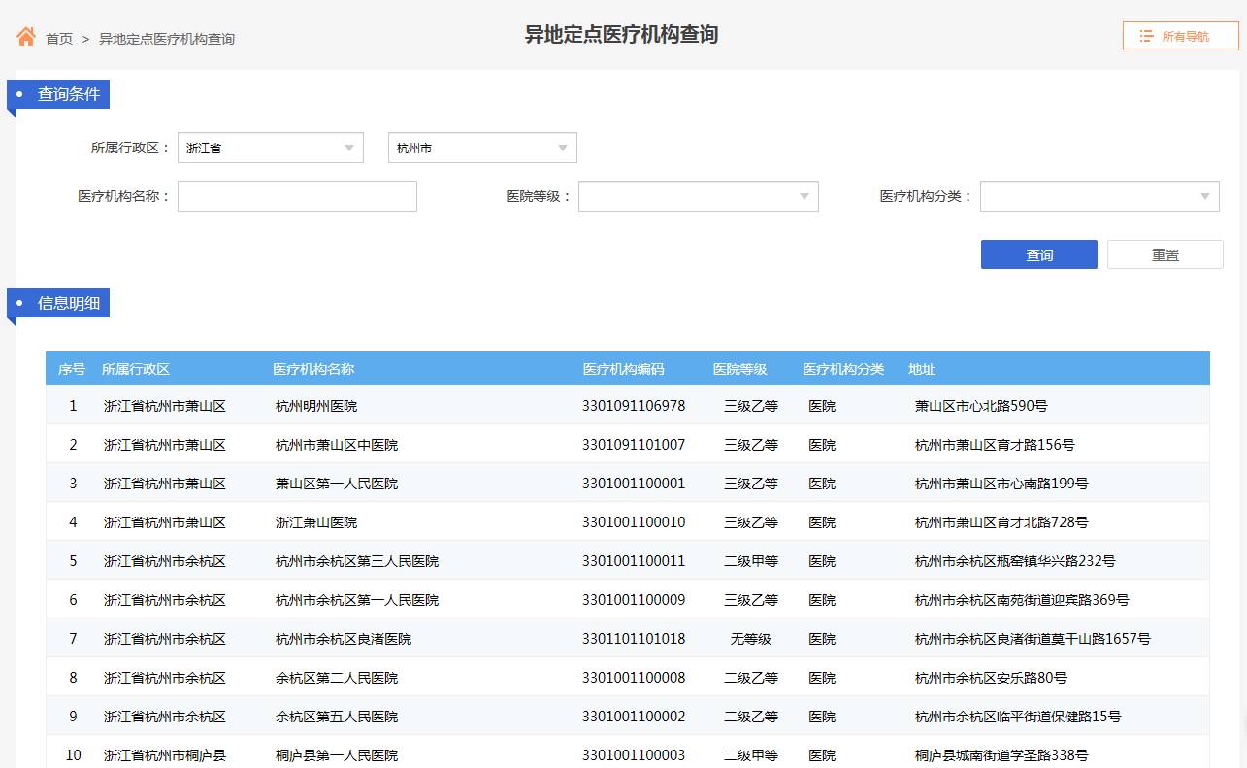Click address 杭州市萧山区育才北路728号

[1001, 522]
